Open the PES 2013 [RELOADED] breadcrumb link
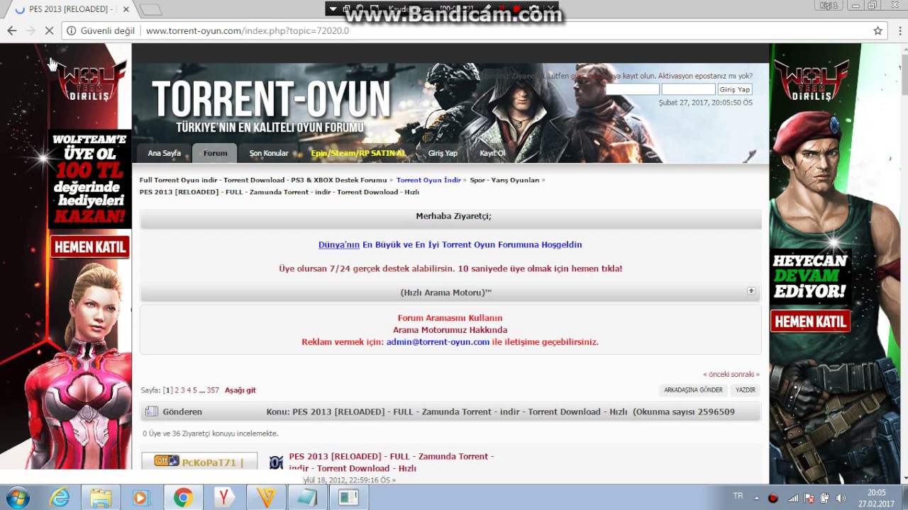The height and width of the screenshot is (510, 908). click(x=279, y=192)
